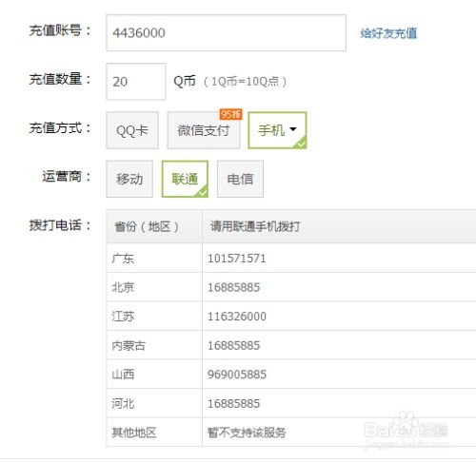Click the 95折 discount badge on 微信支付
476x462 pixels.
(230, 114)
